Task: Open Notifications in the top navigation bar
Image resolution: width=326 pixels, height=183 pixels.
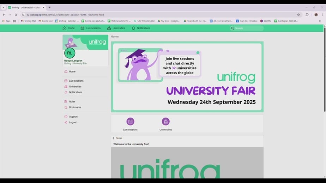Action: pos(141,28)
